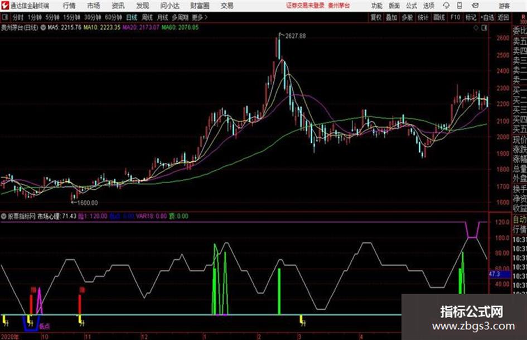Switch to 15分钟 period tab
The height and width of the screenshot is (340, 527).
(71, 17)
